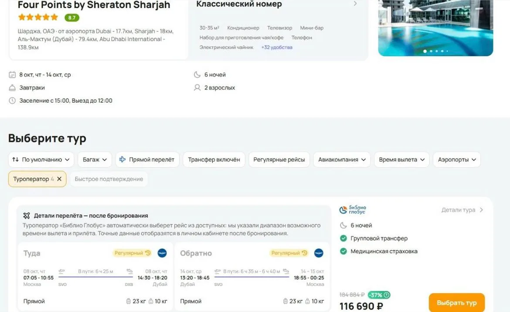
Task: Click the 23 кг baggage icon in Туда
Action: 128,301
